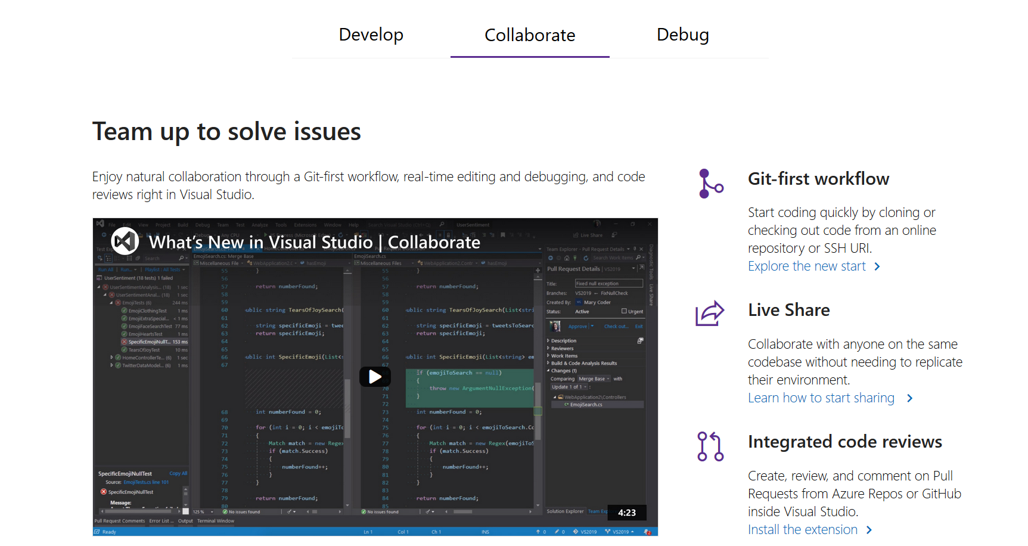The width and height of the screenshot is (1028, 546).
Task: Click the Integrated code reviews pull-request icon
Action: [x=709, y=446]
